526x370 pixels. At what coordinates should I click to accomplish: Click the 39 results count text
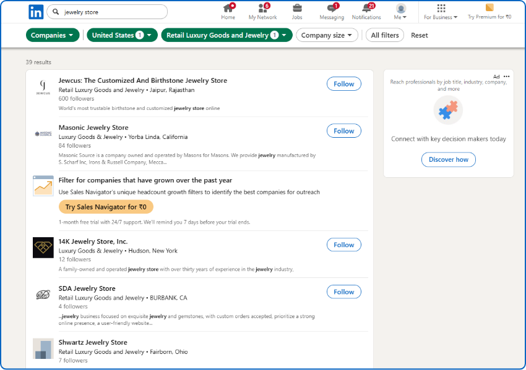tap(38, 62)
